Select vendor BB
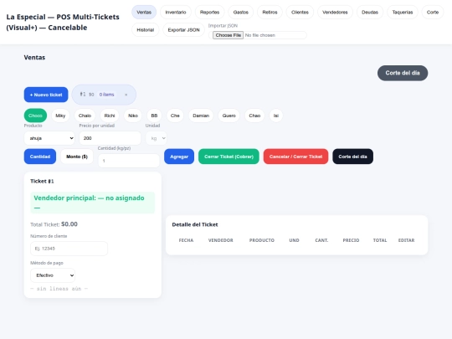 click(154, 116)
